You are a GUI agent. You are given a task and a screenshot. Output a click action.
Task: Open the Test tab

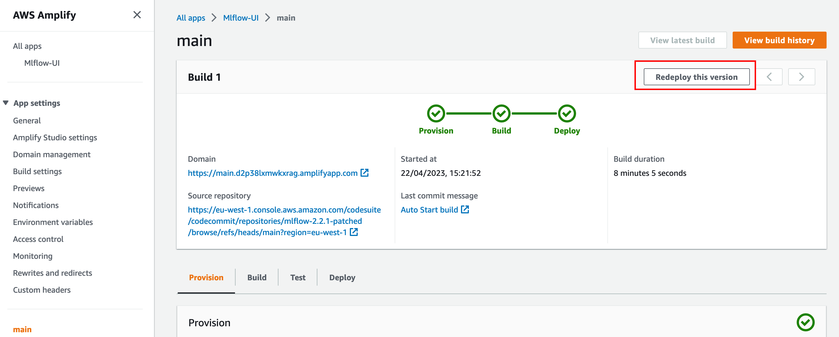(298, 277)
